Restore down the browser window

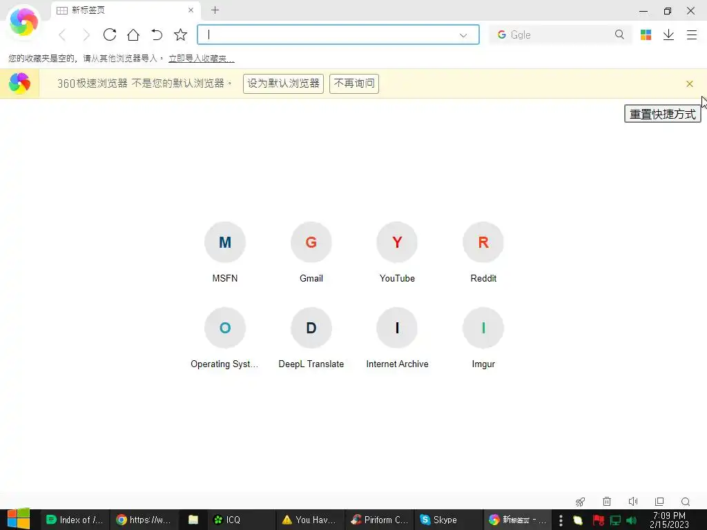[x=668, y=11]
